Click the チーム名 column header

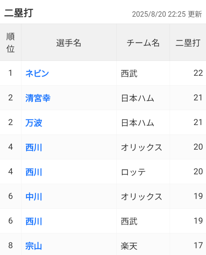143,43
